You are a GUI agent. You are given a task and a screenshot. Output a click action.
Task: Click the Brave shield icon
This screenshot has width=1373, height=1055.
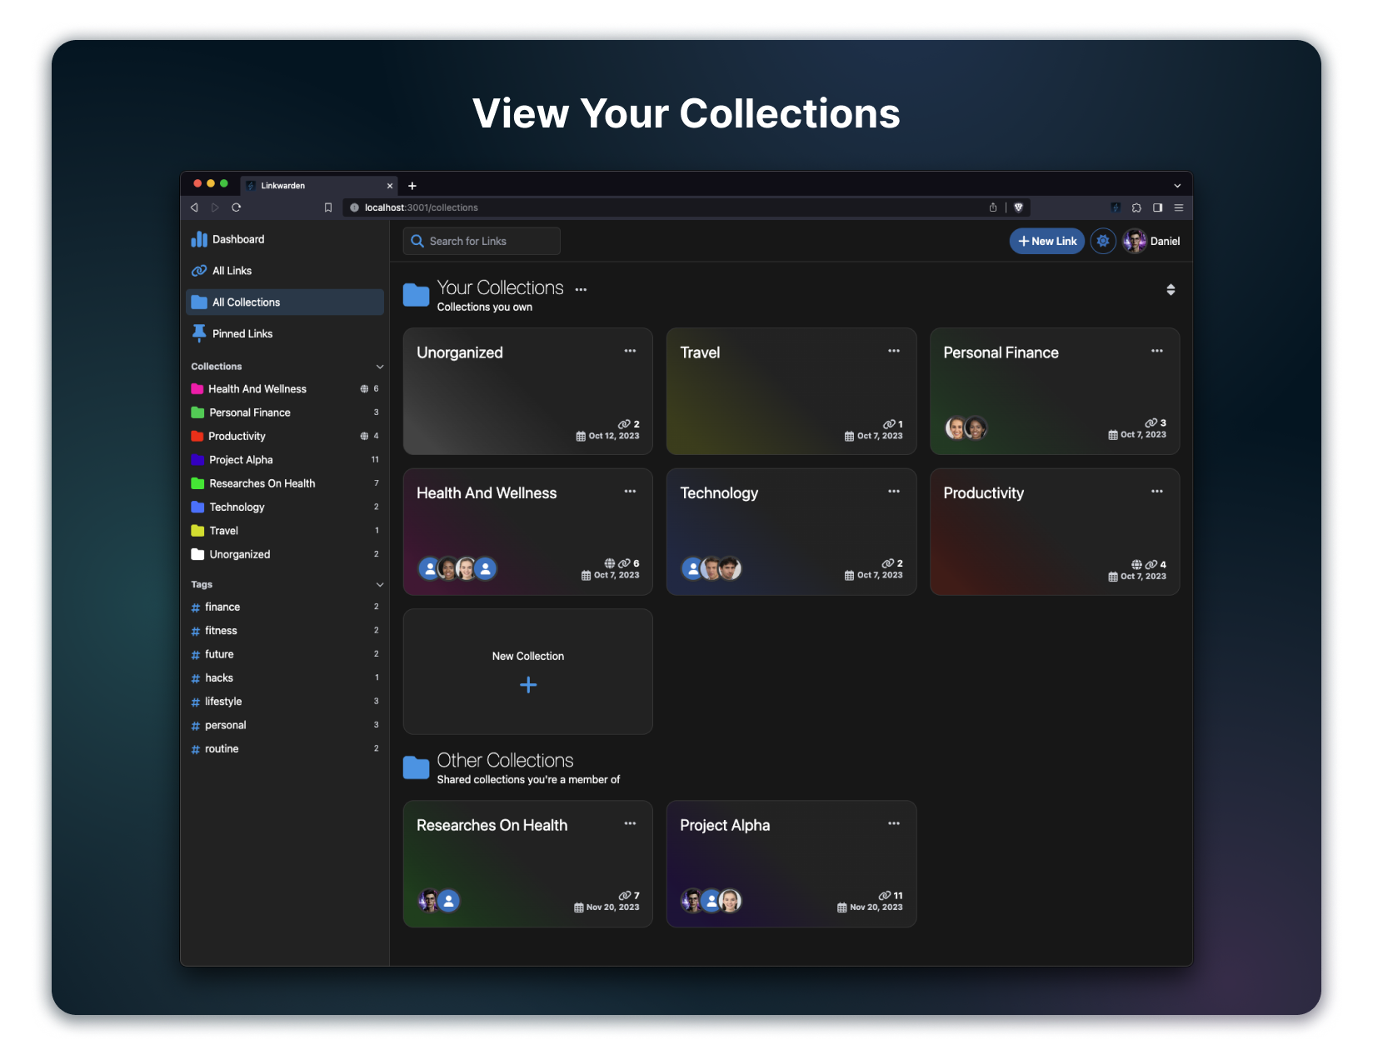(1018, 207)
